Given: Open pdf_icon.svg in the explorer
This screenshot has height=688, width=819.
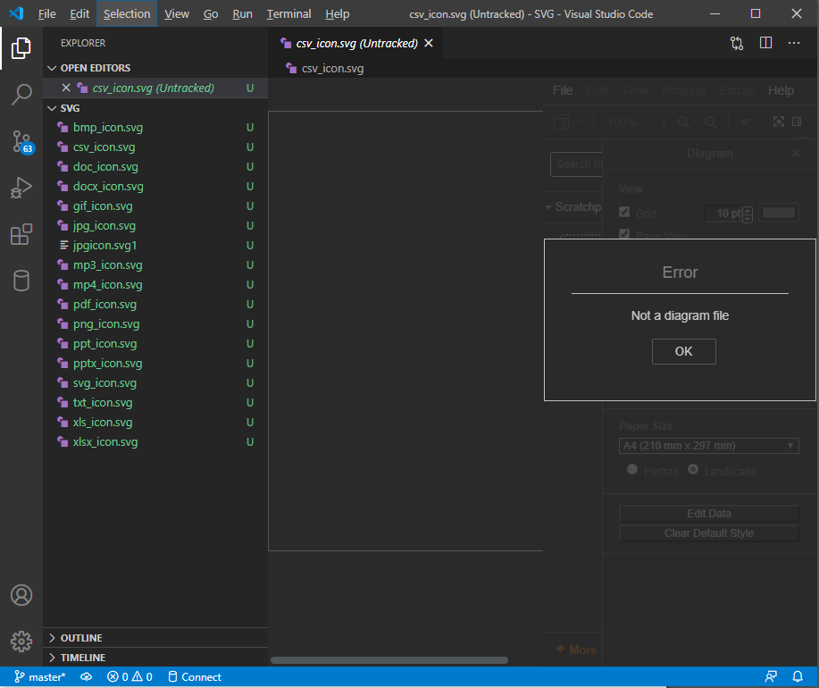Looking at the screenshot, I should [x=155, y=305].
